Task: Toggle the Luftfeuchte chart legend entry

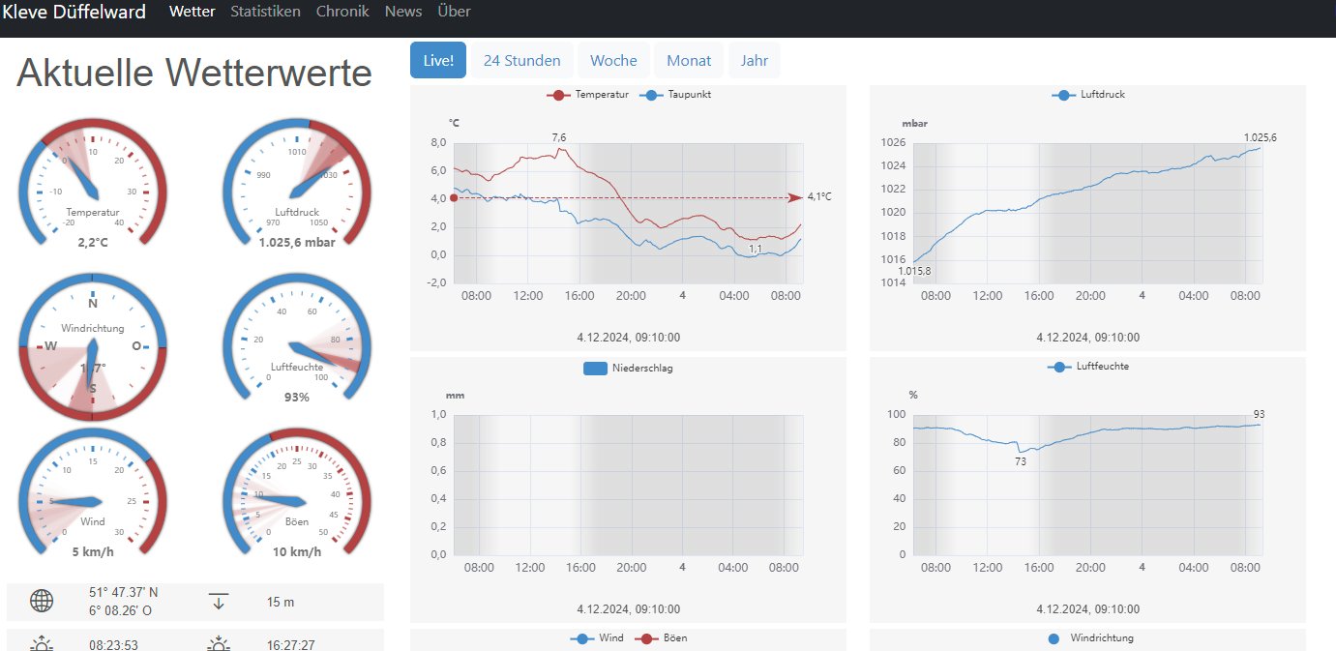Action: pyautogui.click(x=1088, y=367)
